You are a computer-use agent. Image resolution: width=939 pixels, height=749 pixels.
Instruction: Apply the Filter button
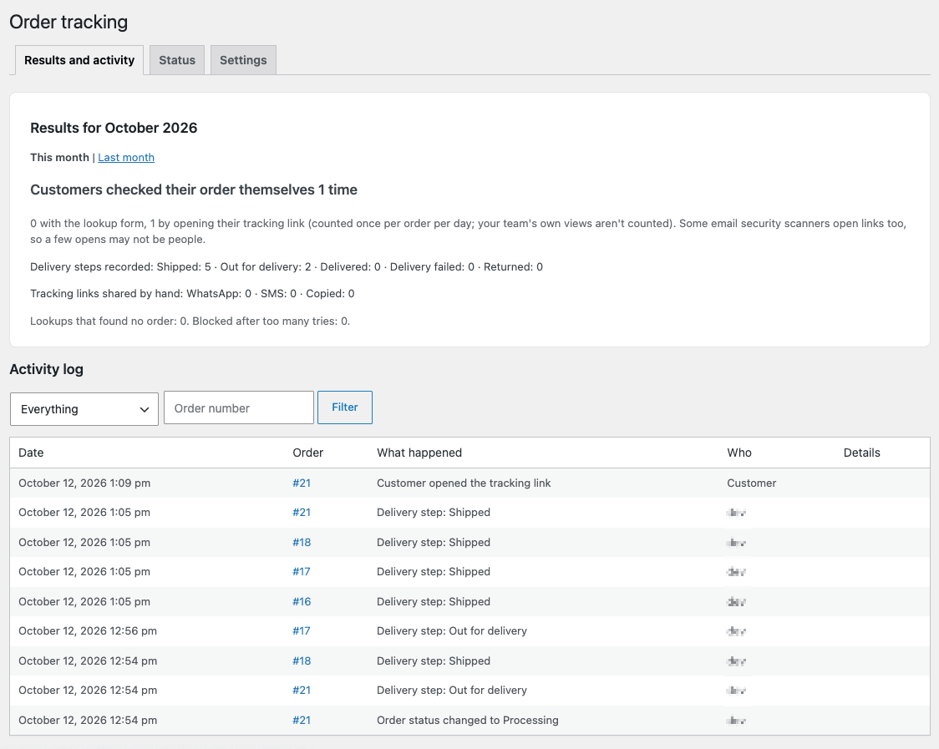coord(345,407)
